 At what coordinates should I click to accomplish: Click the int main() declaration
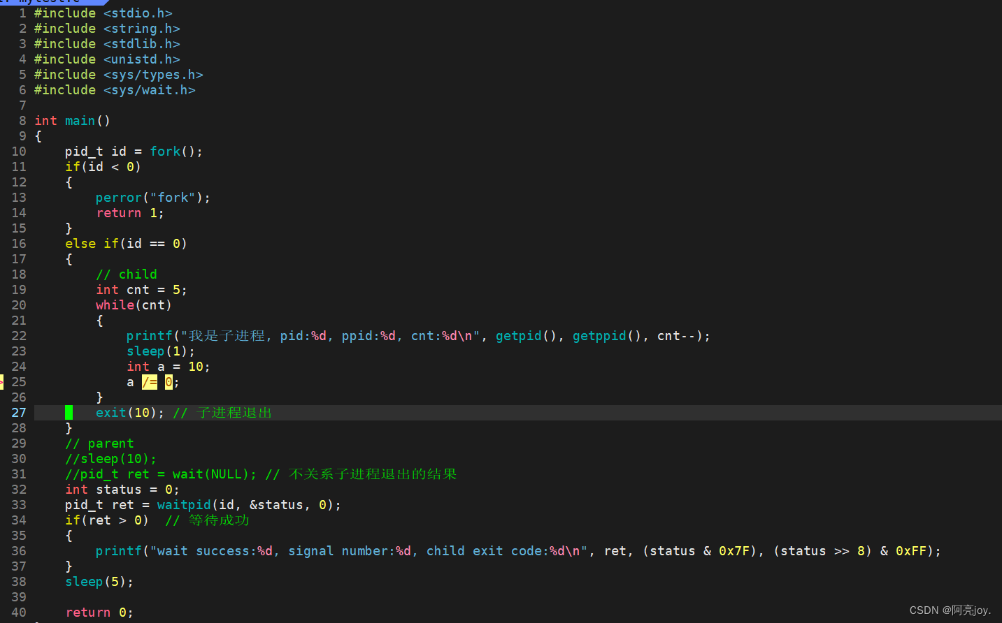click(73, 121)
